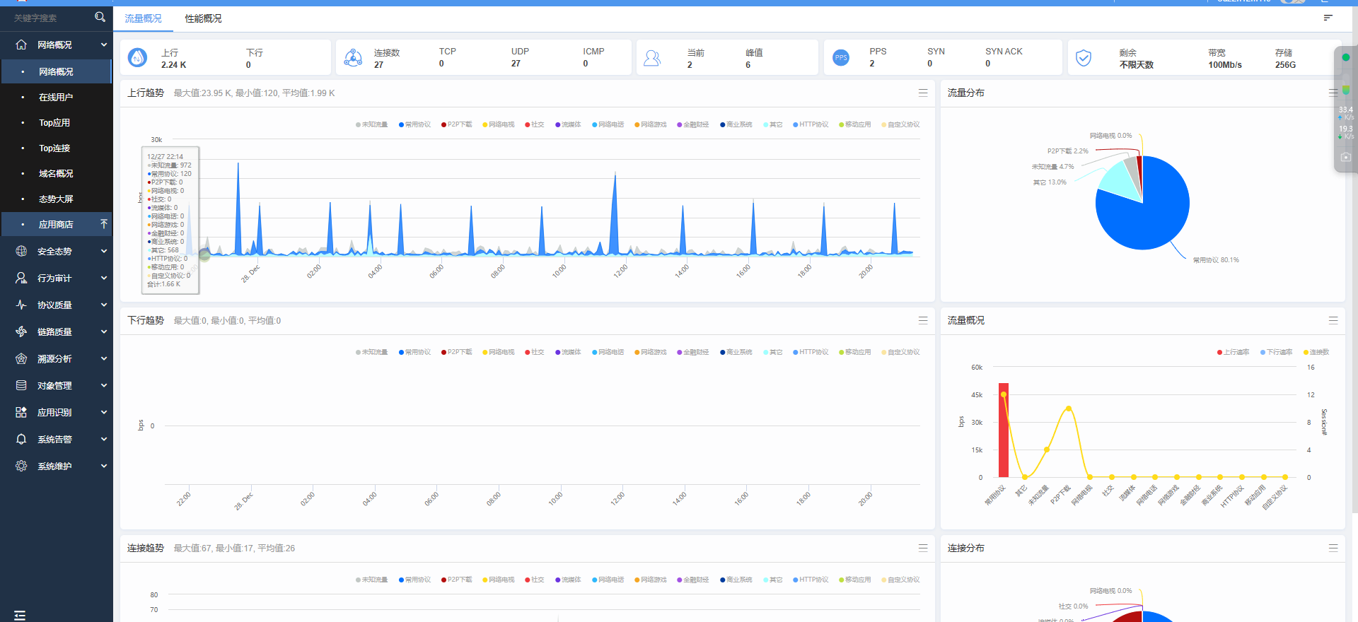Switch to the 性能概况 tab
The height and width of the screenshot is (622, 1358).
point(203,18)
